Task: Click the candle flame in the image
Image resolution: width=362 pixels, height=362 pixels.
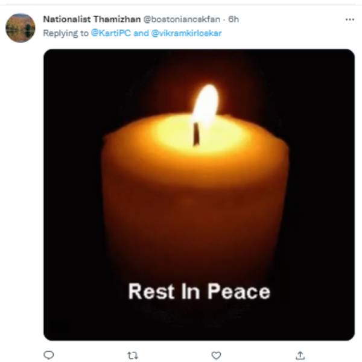Action: 206,103
